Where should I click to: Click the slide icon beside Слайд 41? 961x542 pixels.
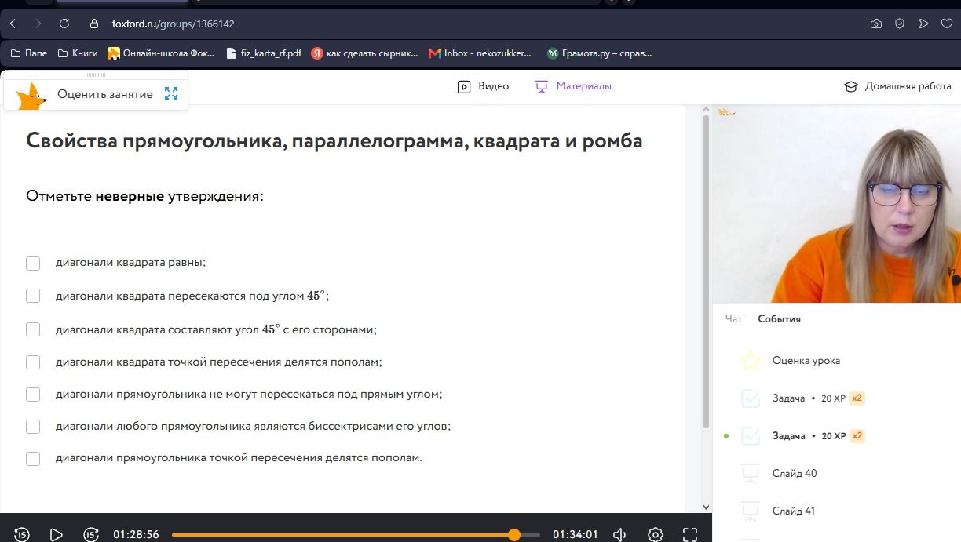751,511
